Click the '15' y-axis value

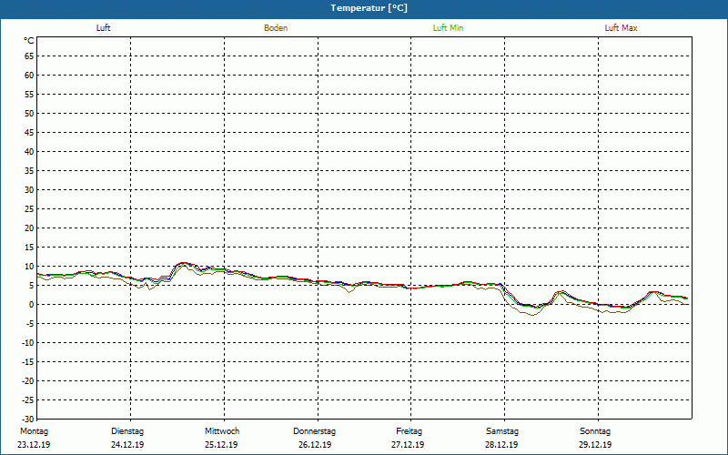(x=29, y=248)
